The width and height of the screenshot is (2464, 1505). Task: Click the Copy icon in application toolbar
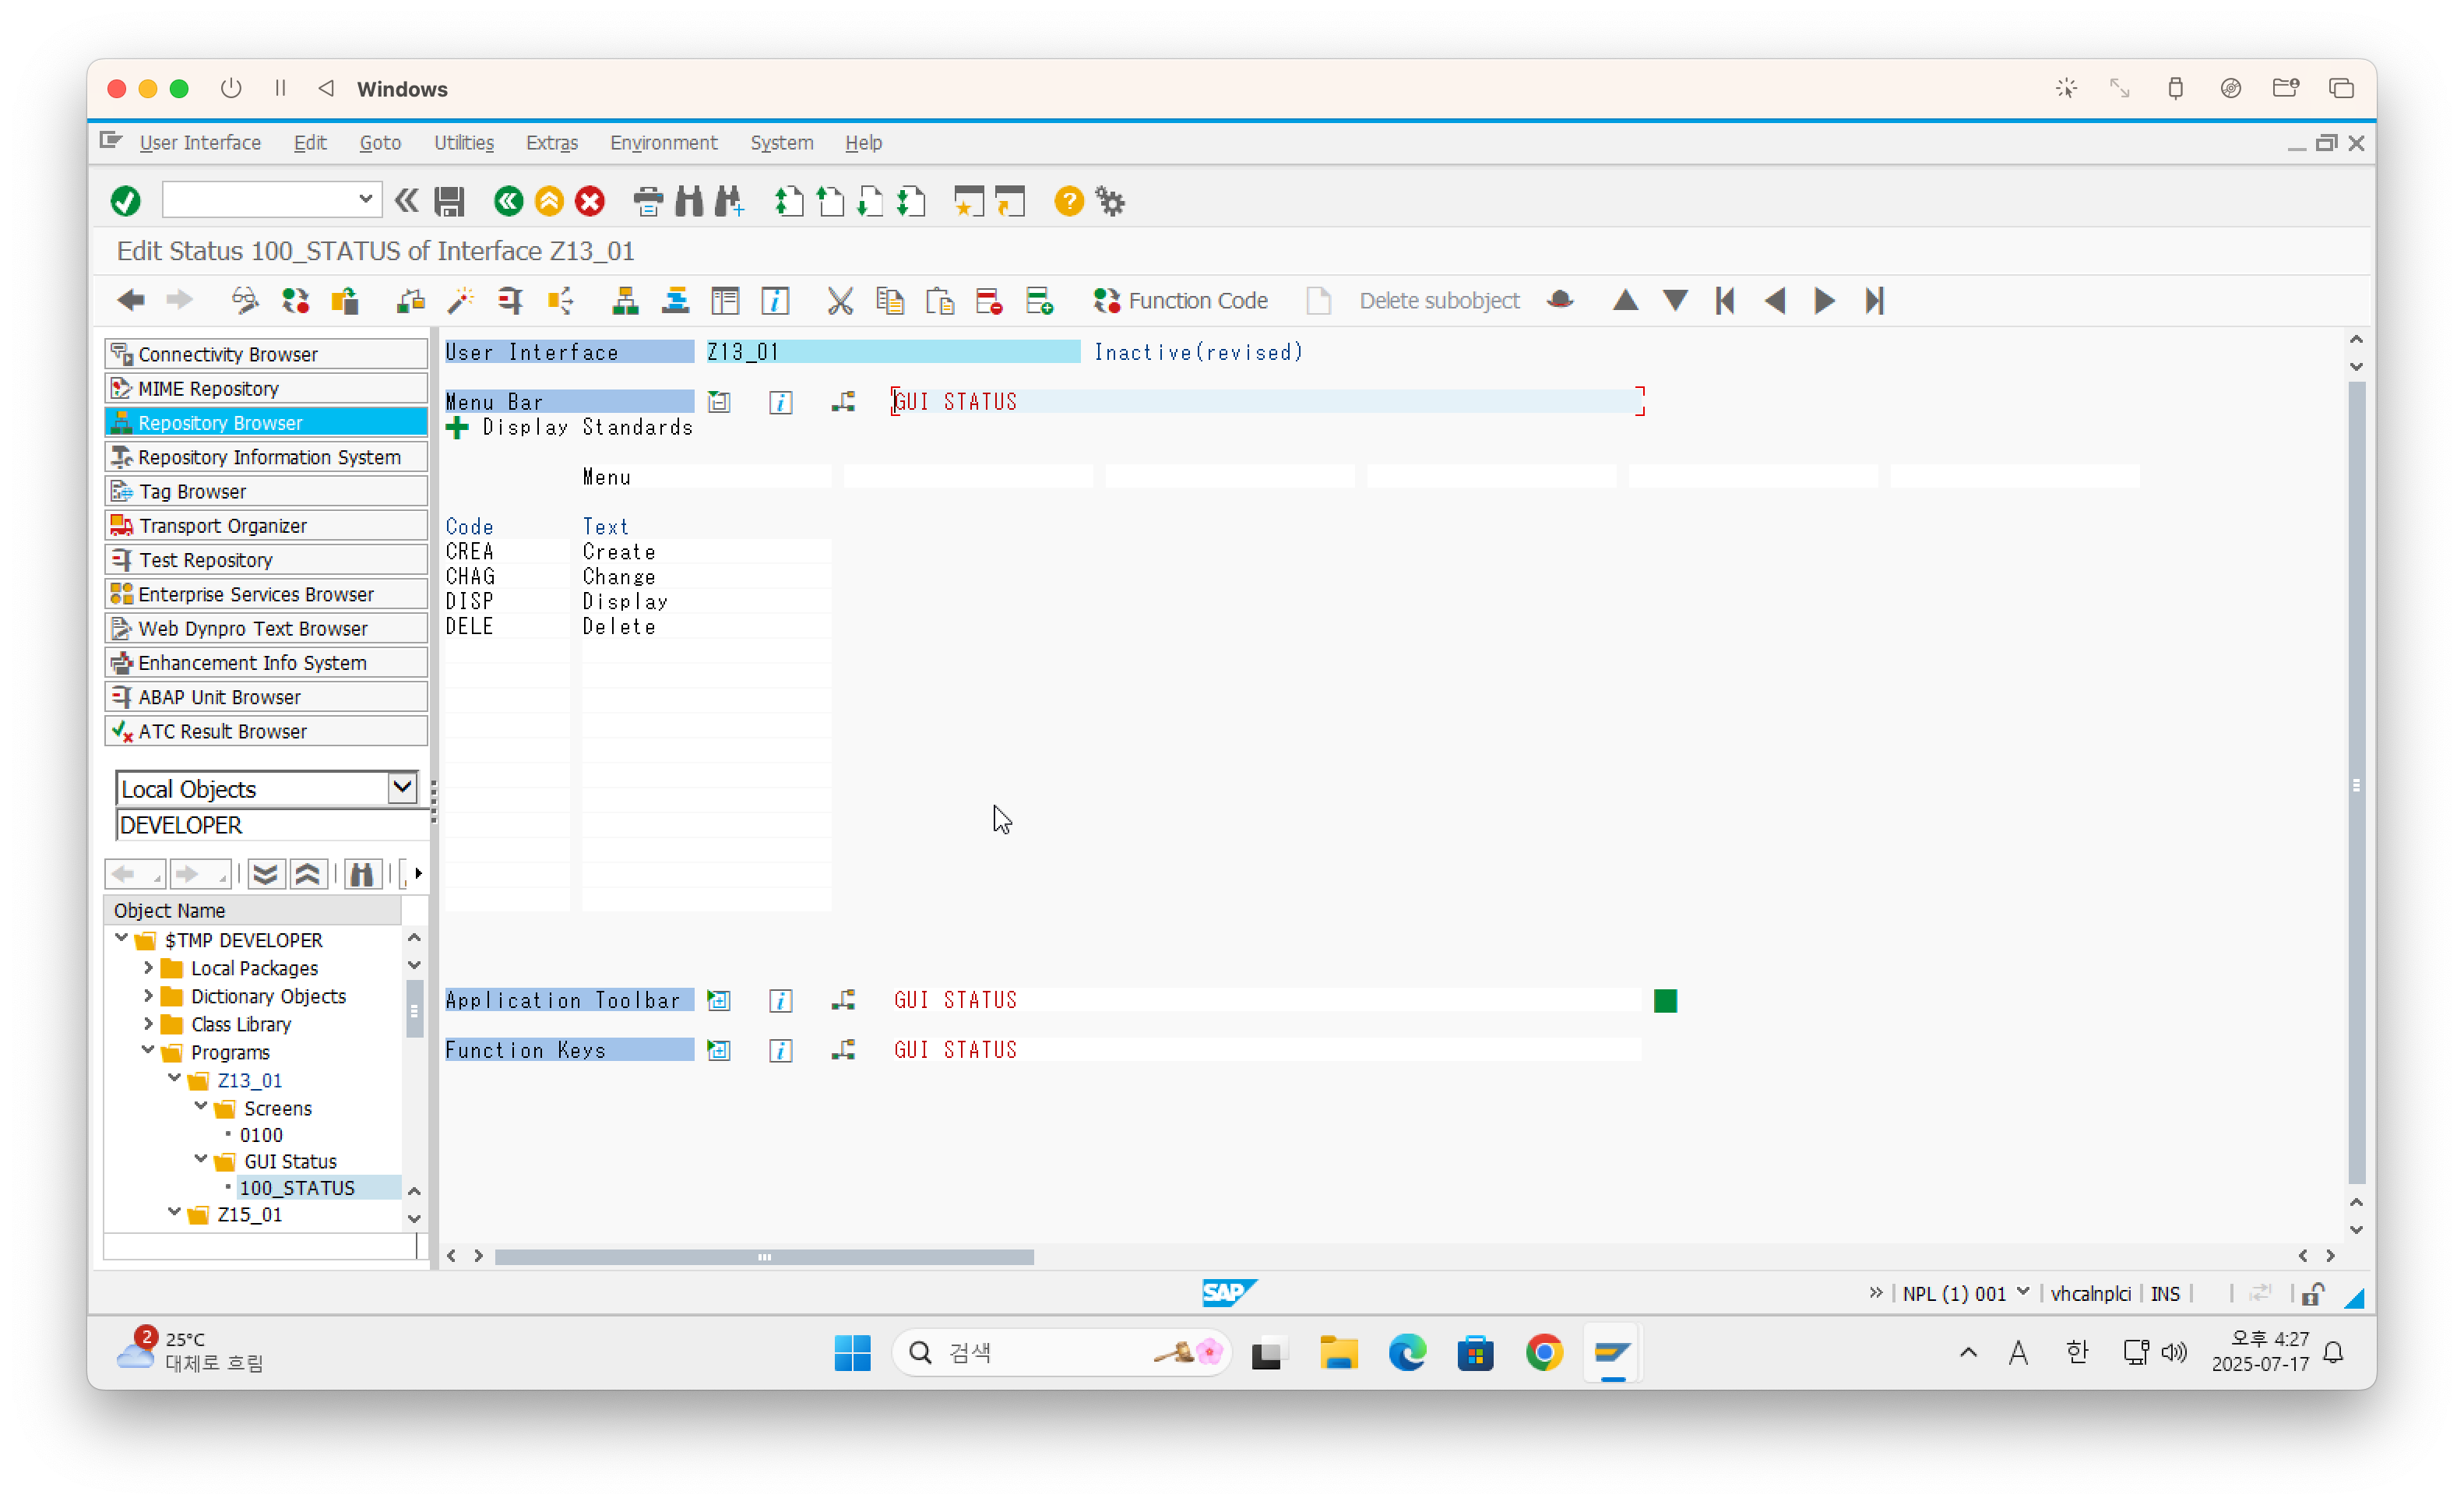click(x=890, y=300)
